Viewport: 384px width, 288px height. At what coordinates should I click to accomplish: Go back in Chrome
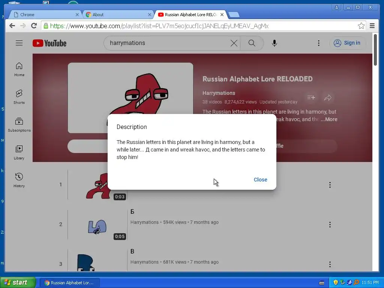tap(12, 26)
